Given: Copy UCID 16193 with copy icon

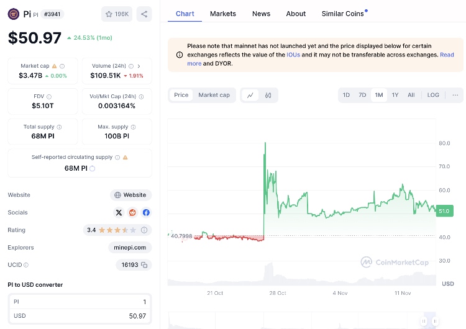Looking at the screenshot, I should pos(144,265).
